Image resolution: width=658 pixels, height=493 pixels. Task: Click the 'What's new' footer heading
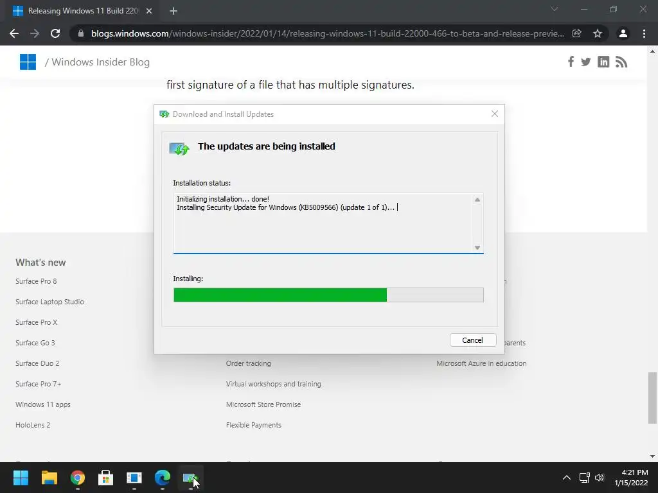click(x=40, y=263)
